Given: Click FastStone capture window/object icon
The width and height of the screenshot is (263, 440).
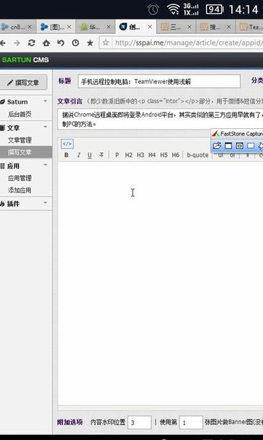Looking at the screenshot, I should [239, 145].
